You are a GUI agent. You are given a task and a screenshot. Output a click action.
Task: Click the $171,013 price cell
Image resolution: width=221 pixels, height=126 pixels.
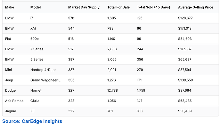(185, 28)
